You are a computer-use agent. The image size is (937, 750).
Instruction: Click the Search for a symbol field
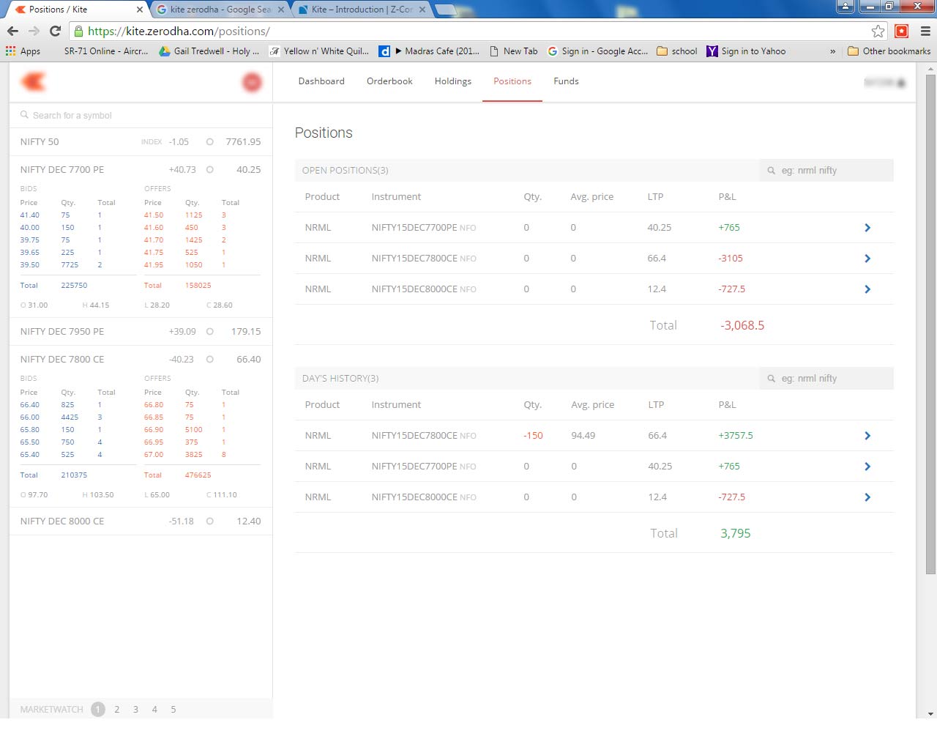tap(141, 116)
